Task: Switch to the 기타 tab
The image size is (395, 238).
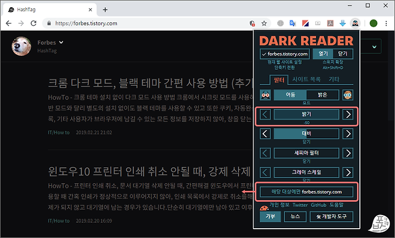Action: tap(334, 80)
